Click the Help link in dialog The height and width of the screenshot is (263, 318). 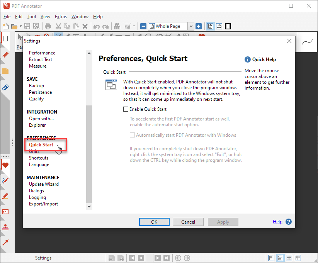coord(277,222)
